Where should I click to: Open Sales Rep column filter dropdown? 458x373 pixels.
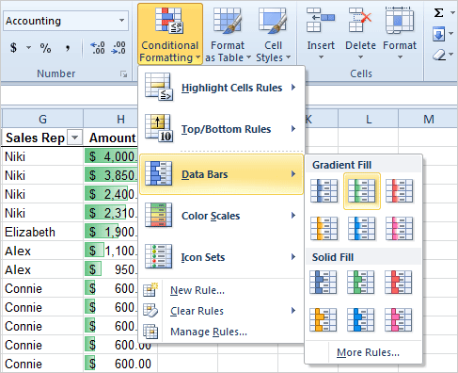tap(75, 138)
